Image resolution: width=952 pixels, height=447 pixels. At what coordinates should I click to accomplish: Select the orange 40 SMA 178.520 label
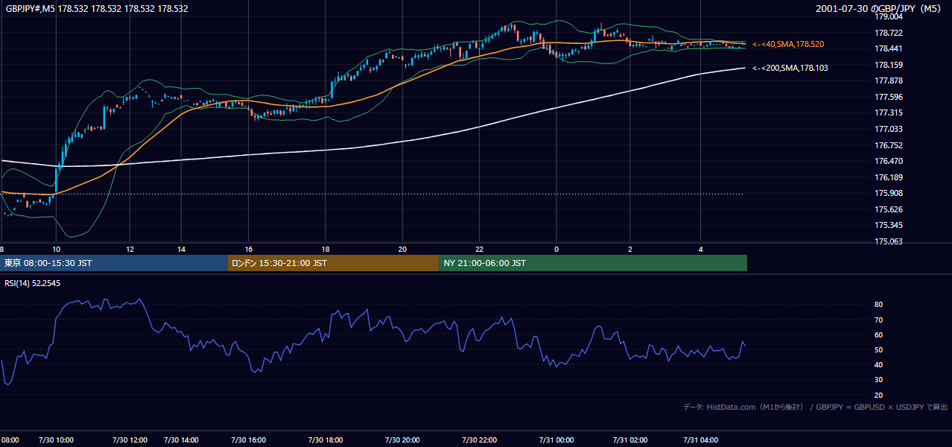pyautogui.click(x=788, y=45)
